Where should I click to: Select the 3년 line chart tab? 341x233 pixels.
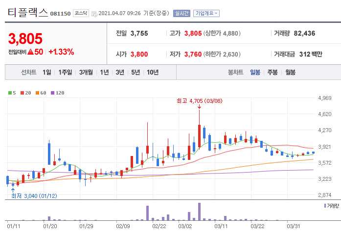click(120, 72)
